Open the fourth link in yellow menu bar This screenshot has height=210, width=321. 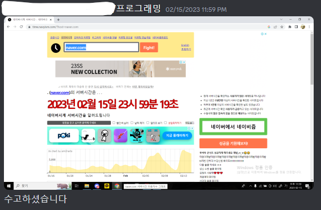point(96,38)
